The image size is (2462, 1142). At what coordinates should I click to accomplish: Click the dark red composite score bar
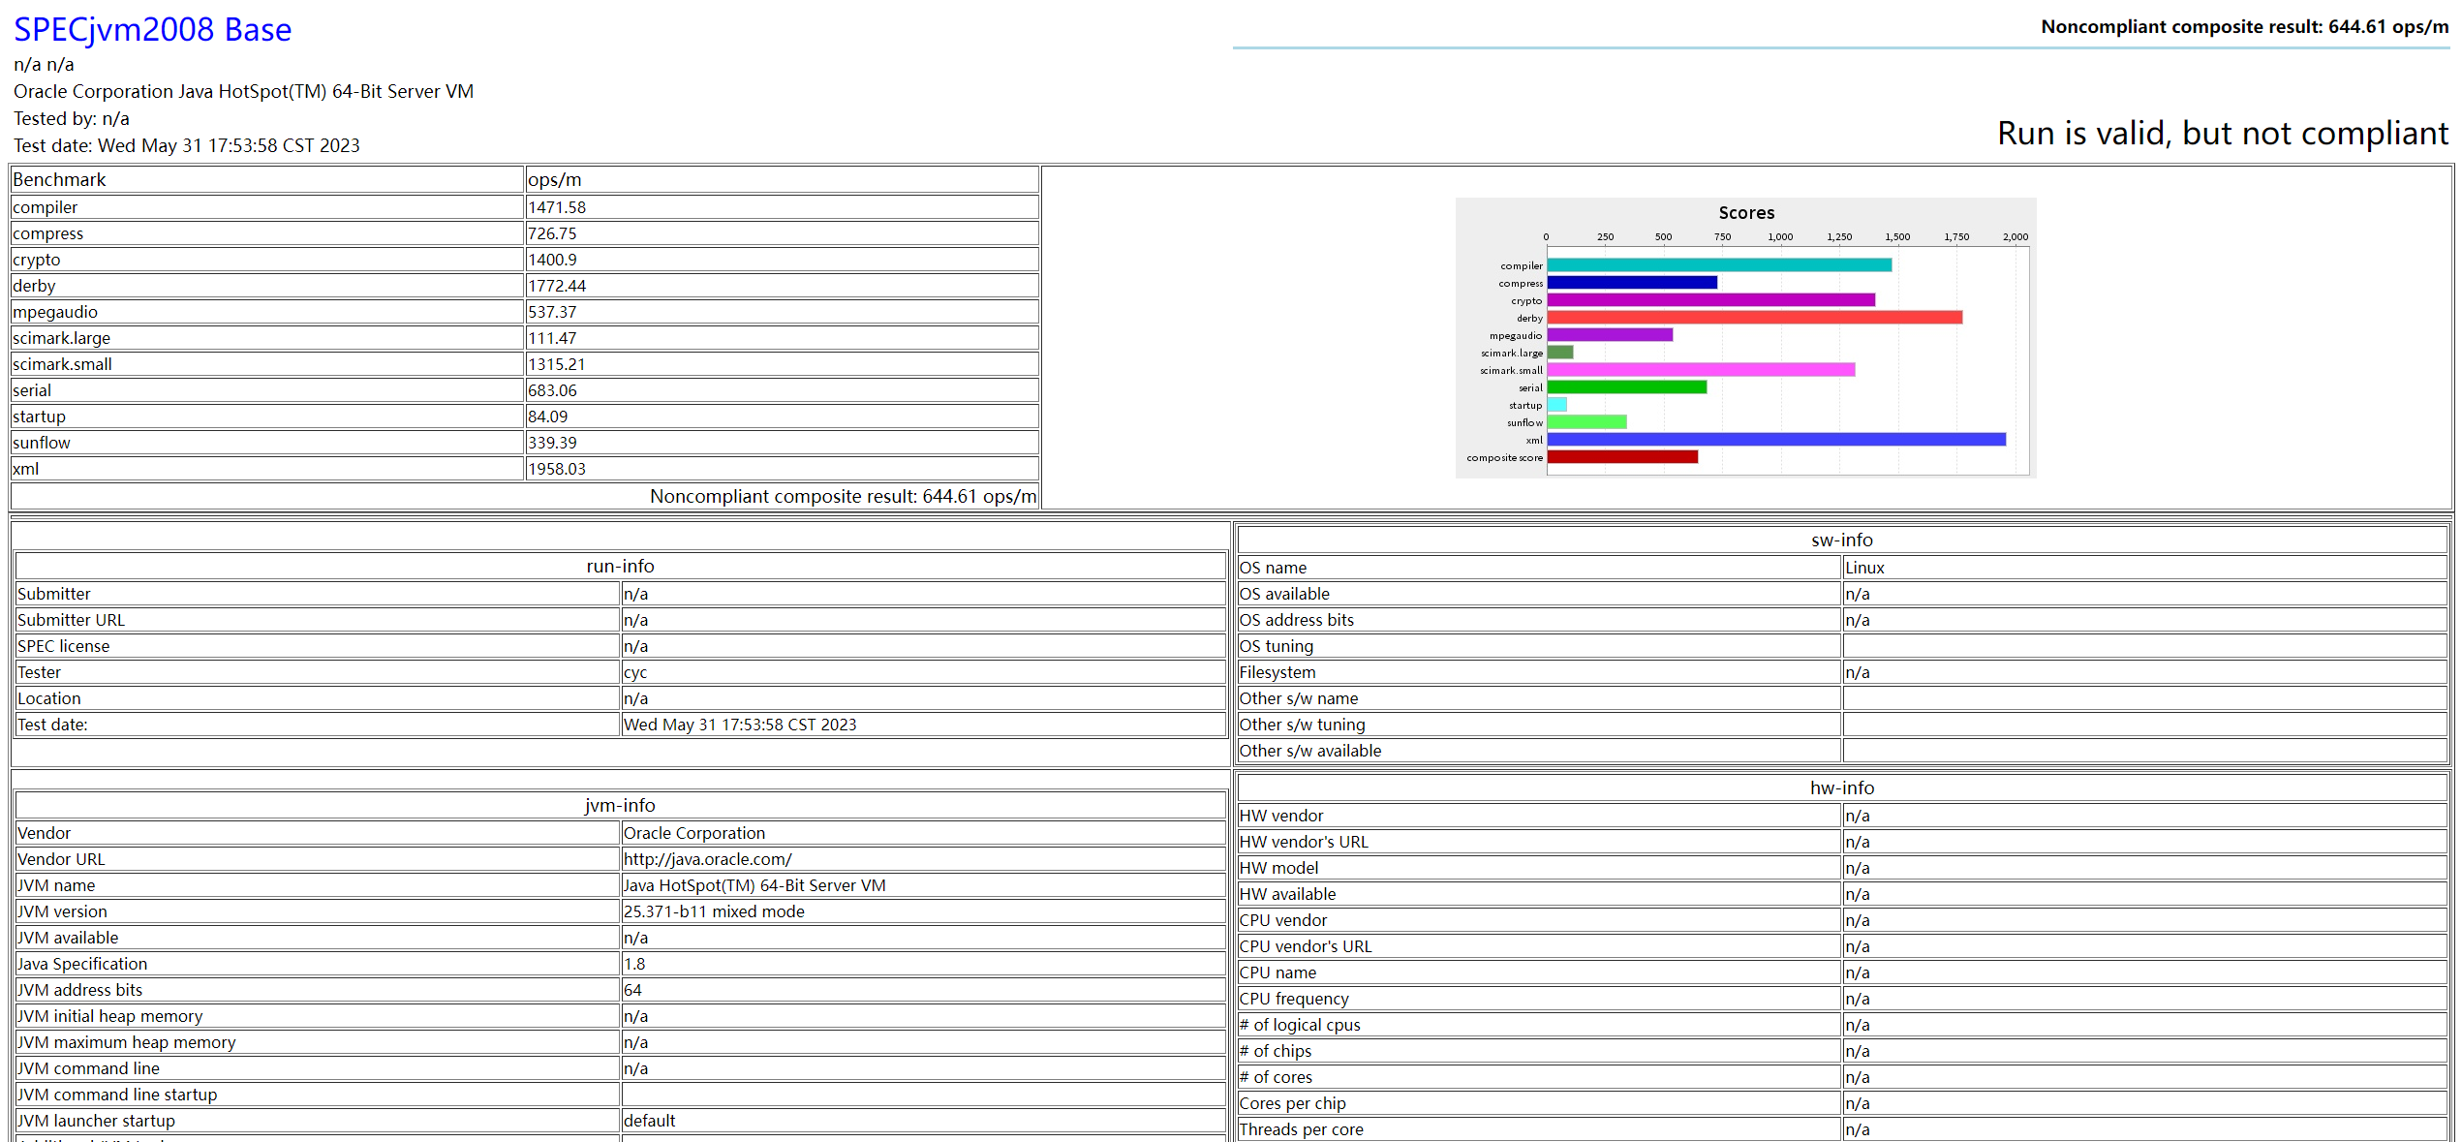1622,457
